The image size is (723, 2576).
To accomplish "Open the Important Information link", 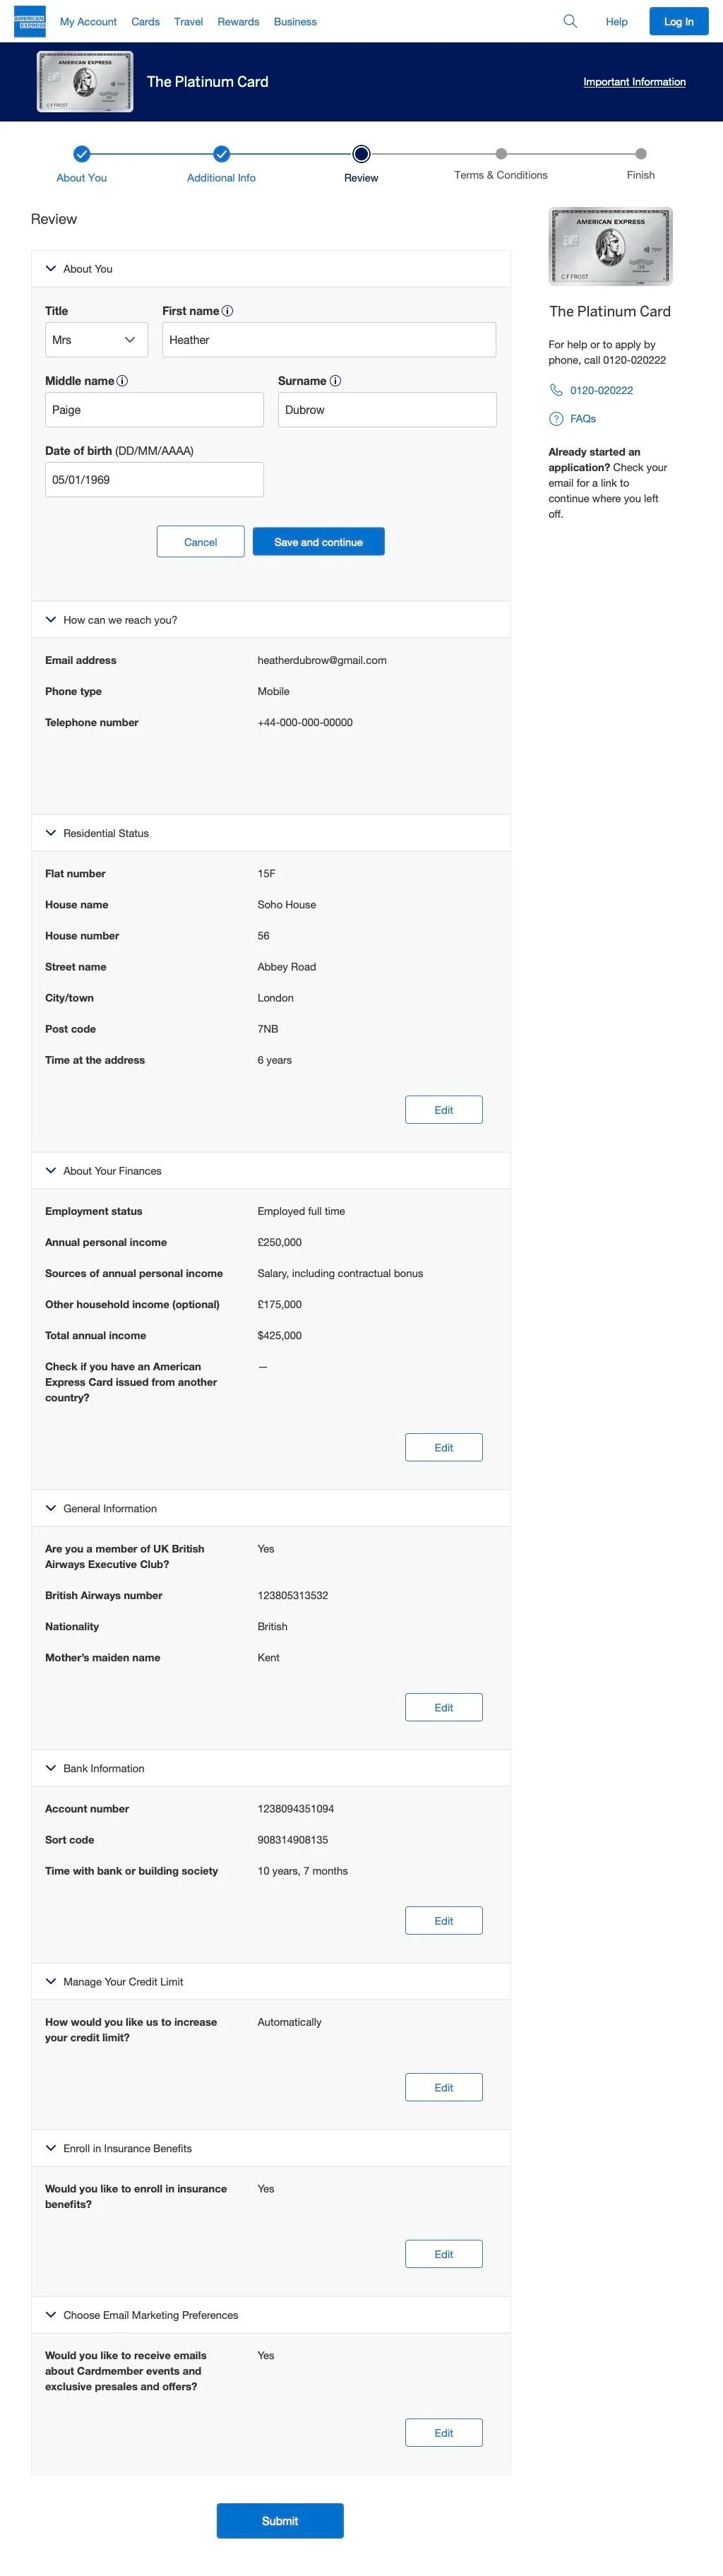I will coord(634,82).
